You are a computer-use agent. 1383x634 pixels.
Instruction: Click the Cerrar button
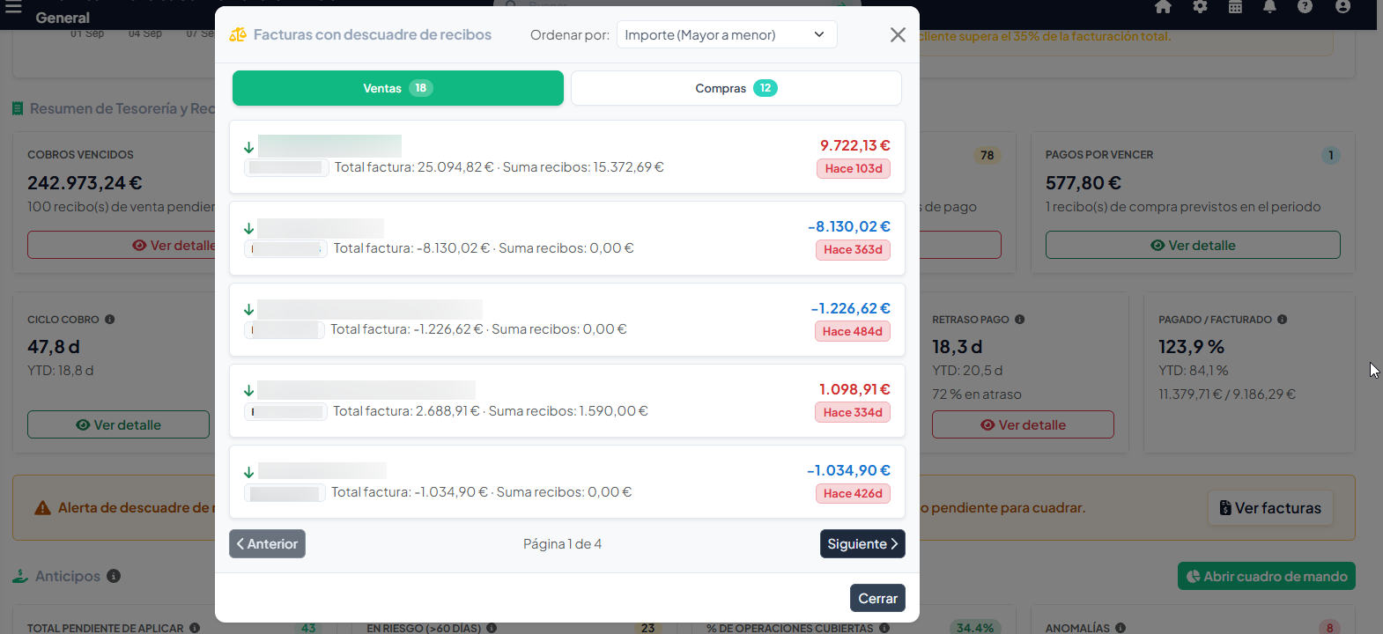pos(877,598)
